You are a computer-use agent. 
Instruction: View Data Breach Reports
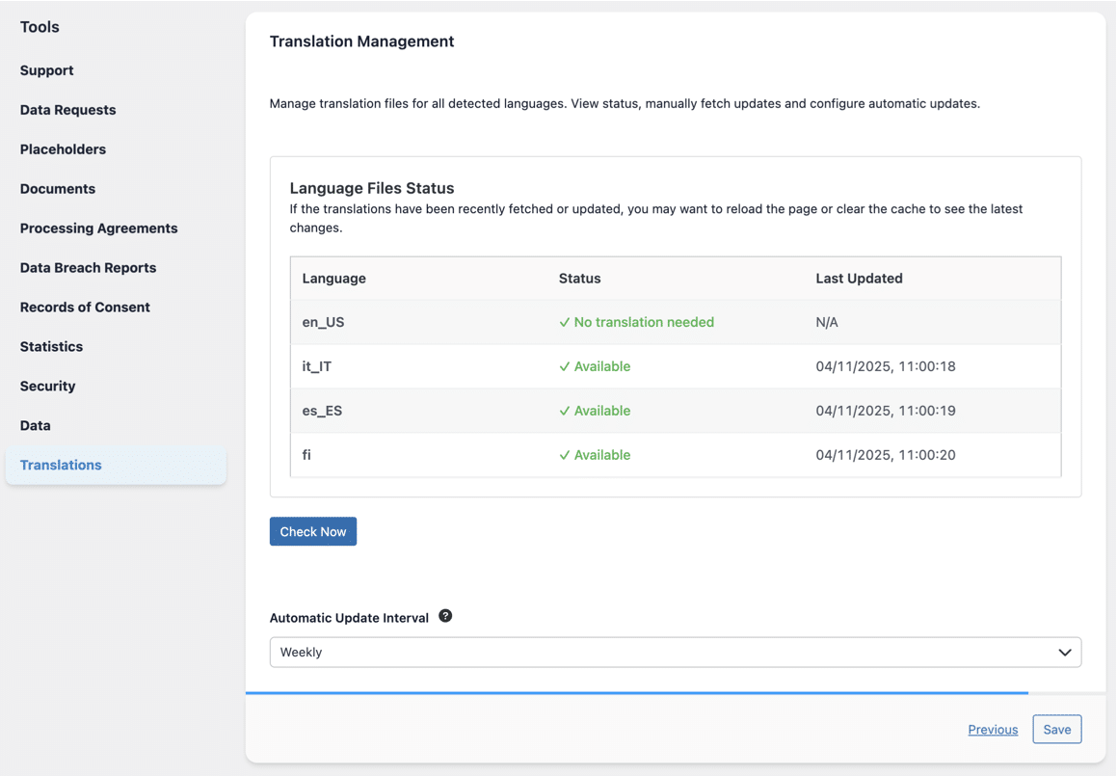tap(89, 268)
